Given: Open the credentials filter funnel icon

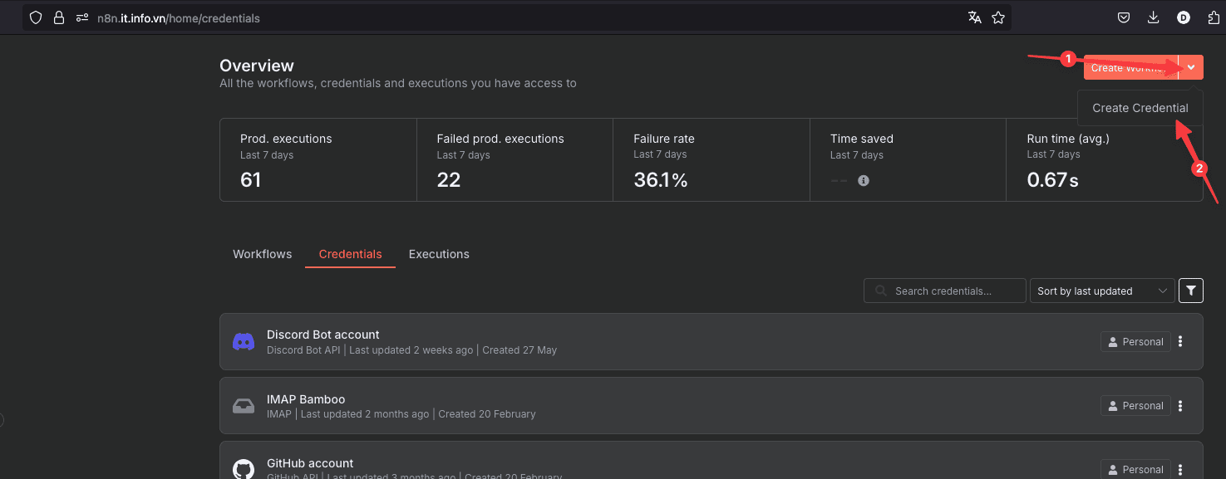Looking at the screenshot, I should point(1190,291).
